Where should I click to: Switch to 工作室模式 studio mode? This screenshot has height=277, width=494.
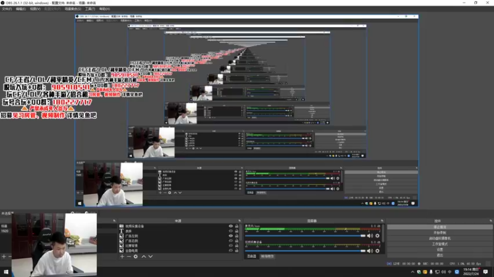440,244
